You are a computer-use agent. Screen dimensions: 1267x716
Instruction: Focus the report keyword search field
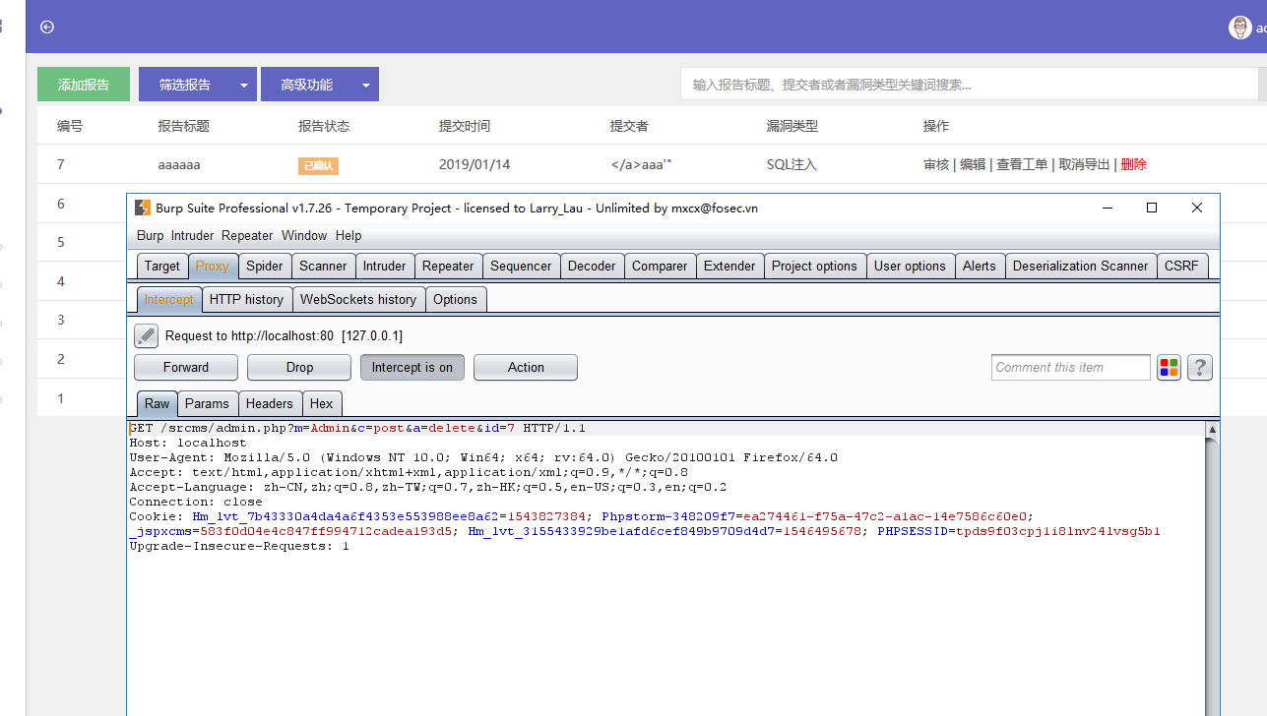click(969, 85)
